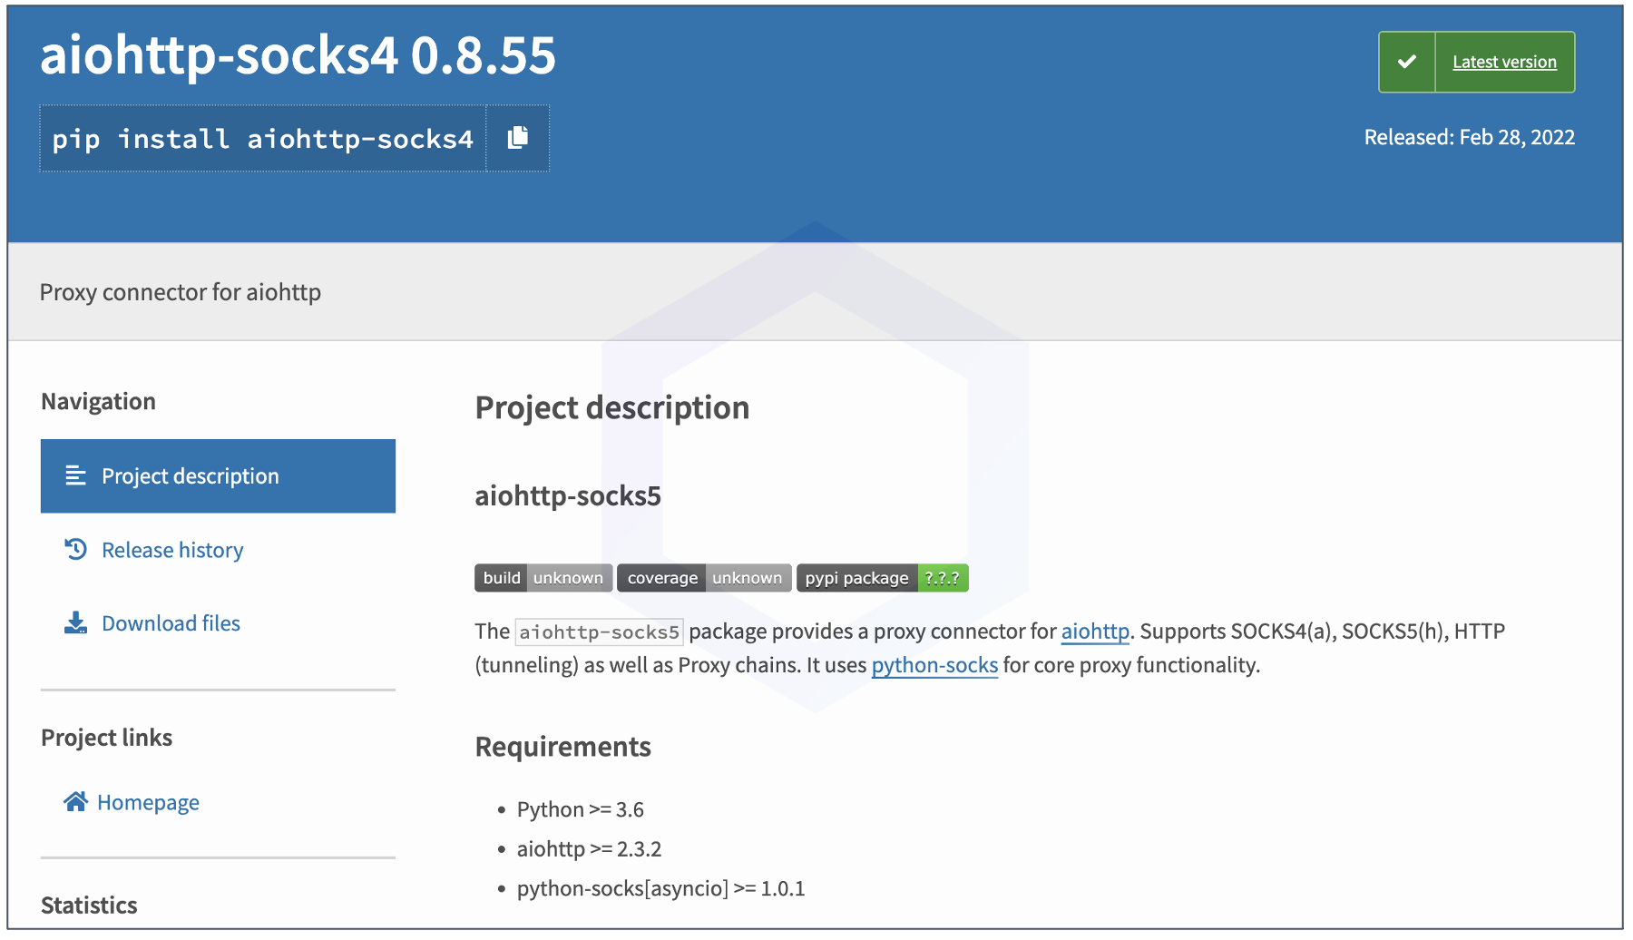Click the Homepage house icon
This screenshot has width=1633, height=940.
(x=75, y=802)
